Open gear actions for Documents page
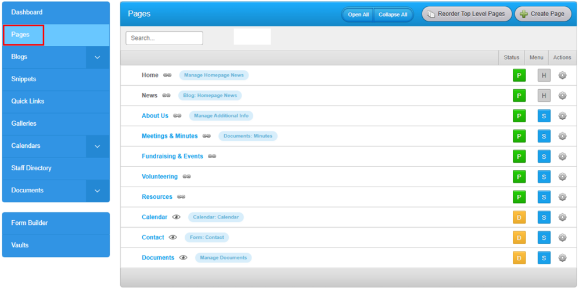Image resolution: width=579 pixels, height=288 pixels. tap(562, 258)
